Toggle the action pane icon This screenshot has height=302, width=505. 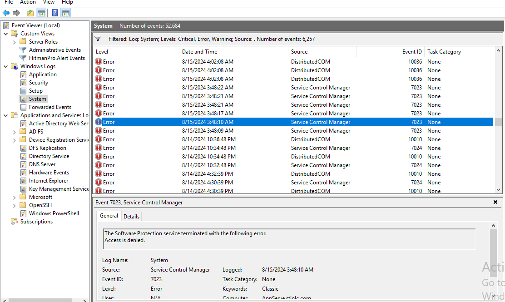(x=66, y=13)
